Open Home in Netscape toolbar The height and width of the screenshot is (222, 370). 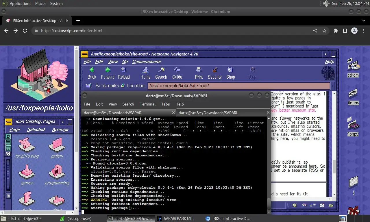point(145,73)
